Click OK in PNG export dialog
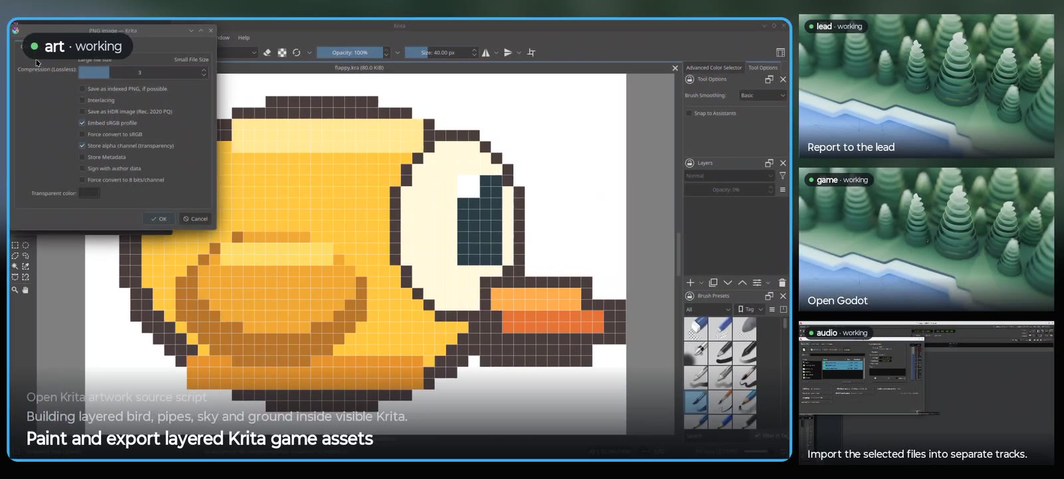 (x=158, y=219)
